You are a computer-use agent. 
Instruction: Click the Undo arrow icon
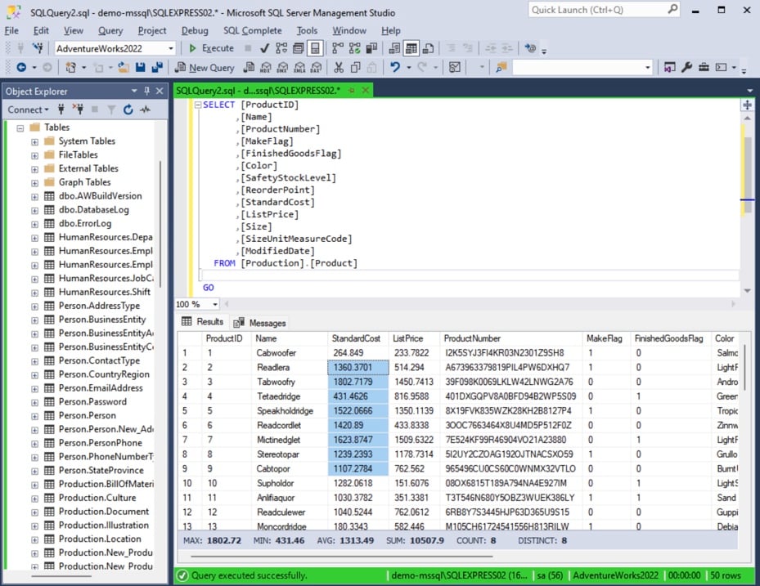click(395, 67)
